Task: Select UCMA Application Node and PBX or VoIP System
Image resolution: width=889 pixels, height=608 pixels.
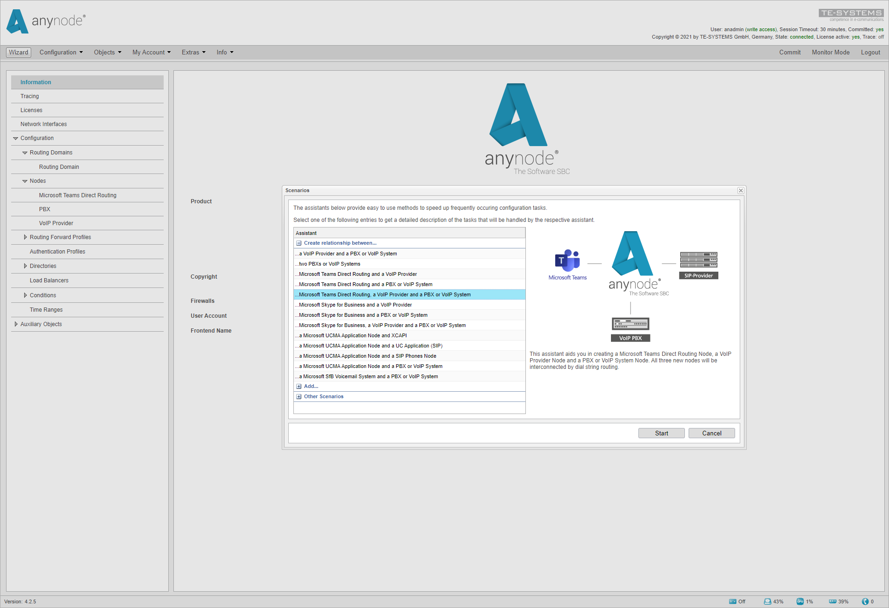Action: coord(410,366)
